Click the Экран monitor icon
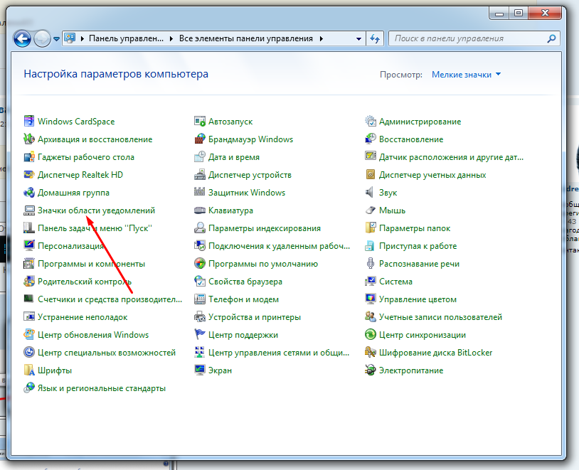This screenshot has height=470, width=579. point(200,370)
